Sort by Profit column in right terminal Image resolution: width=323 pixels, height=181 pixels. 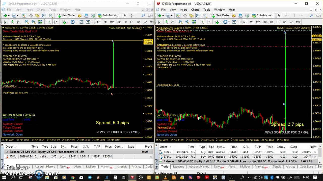[313, 147]
